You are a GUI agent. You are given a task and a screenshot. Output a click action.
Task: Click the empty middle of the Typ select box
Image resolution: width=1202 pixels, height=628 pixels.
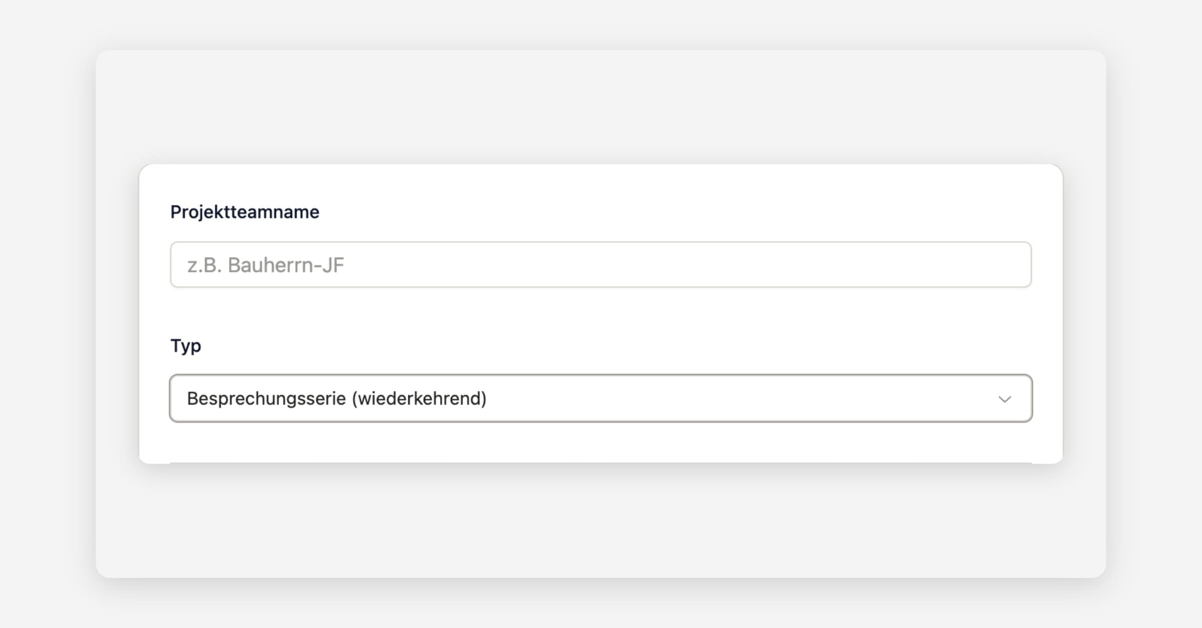click(726, 398)
